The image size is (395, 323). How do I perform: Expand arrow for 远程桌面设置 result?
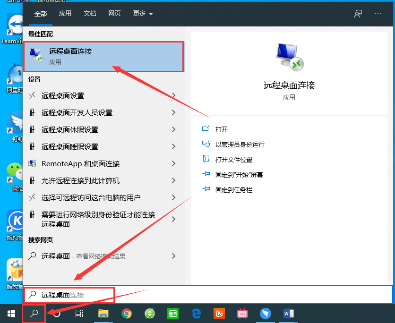[174, 96]
